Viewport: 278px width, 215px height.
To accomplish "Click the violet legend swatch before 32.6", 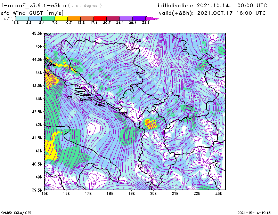I will [139, 18].
